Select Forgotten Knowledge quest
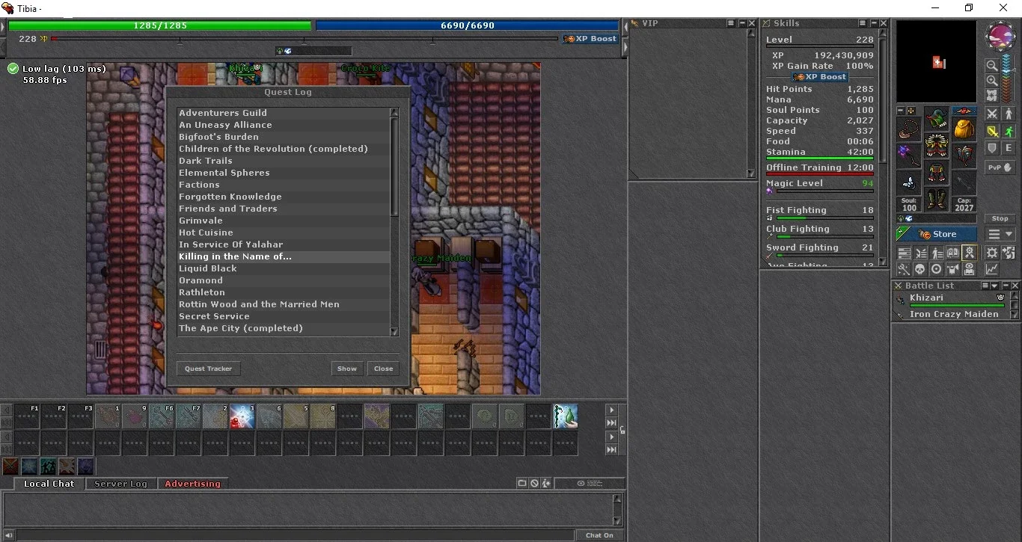The height and width of the screenshot is (542, 1022). [x=284, y=197]
